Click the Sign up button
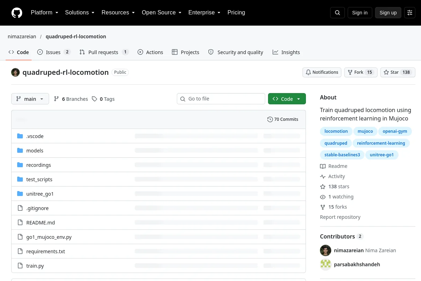This screenshot has height=281, width=421. [388, 13]
